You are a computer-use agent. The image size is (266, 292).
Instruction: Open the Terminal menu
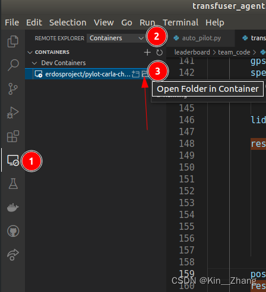click(180, 23)
